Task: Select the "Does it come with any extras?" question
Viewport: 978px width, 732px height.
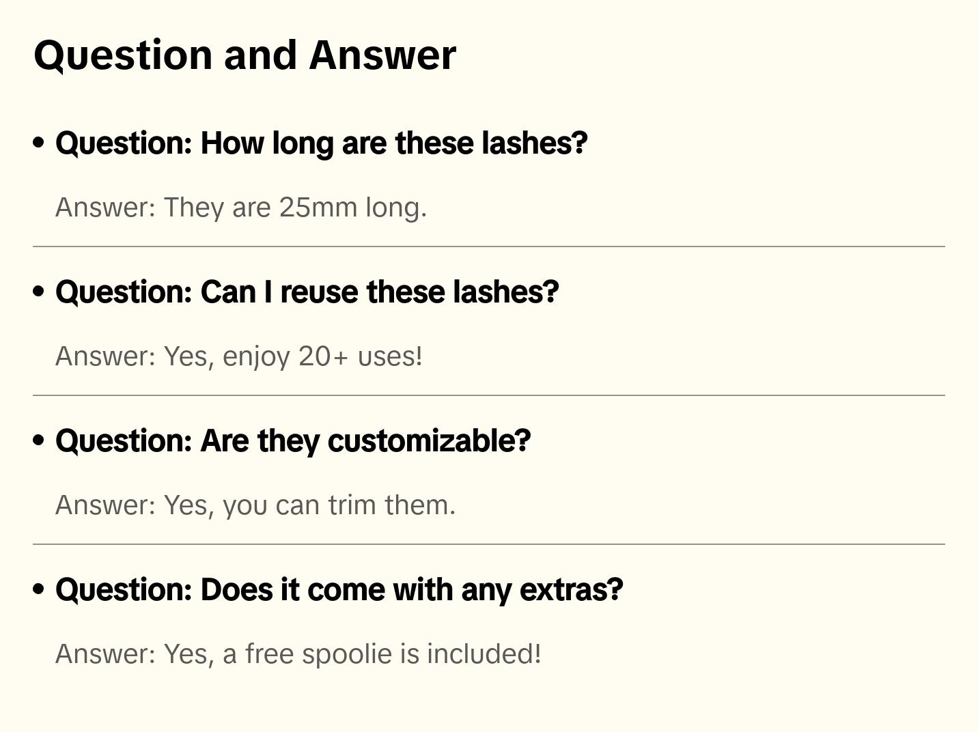Action: [x=339, y=589]
